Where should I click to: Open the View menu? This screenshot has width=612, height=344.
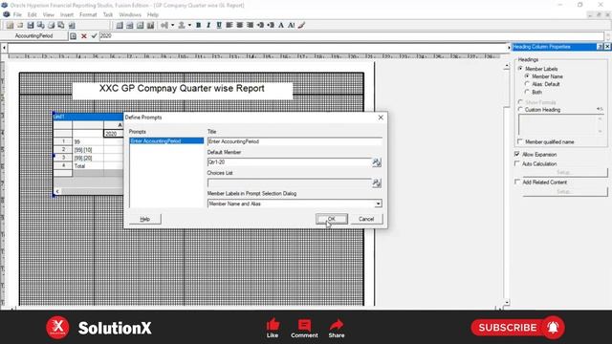click(x=49, y=15)
